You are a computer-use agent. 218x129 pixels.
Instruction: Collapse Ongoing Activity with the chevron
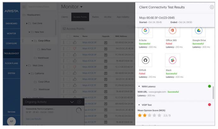[72, 102]
